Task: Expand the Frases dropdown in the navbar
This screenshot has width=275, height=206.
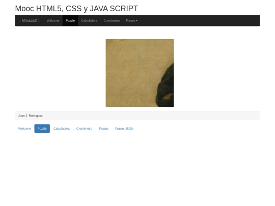Action: [132, 21]
